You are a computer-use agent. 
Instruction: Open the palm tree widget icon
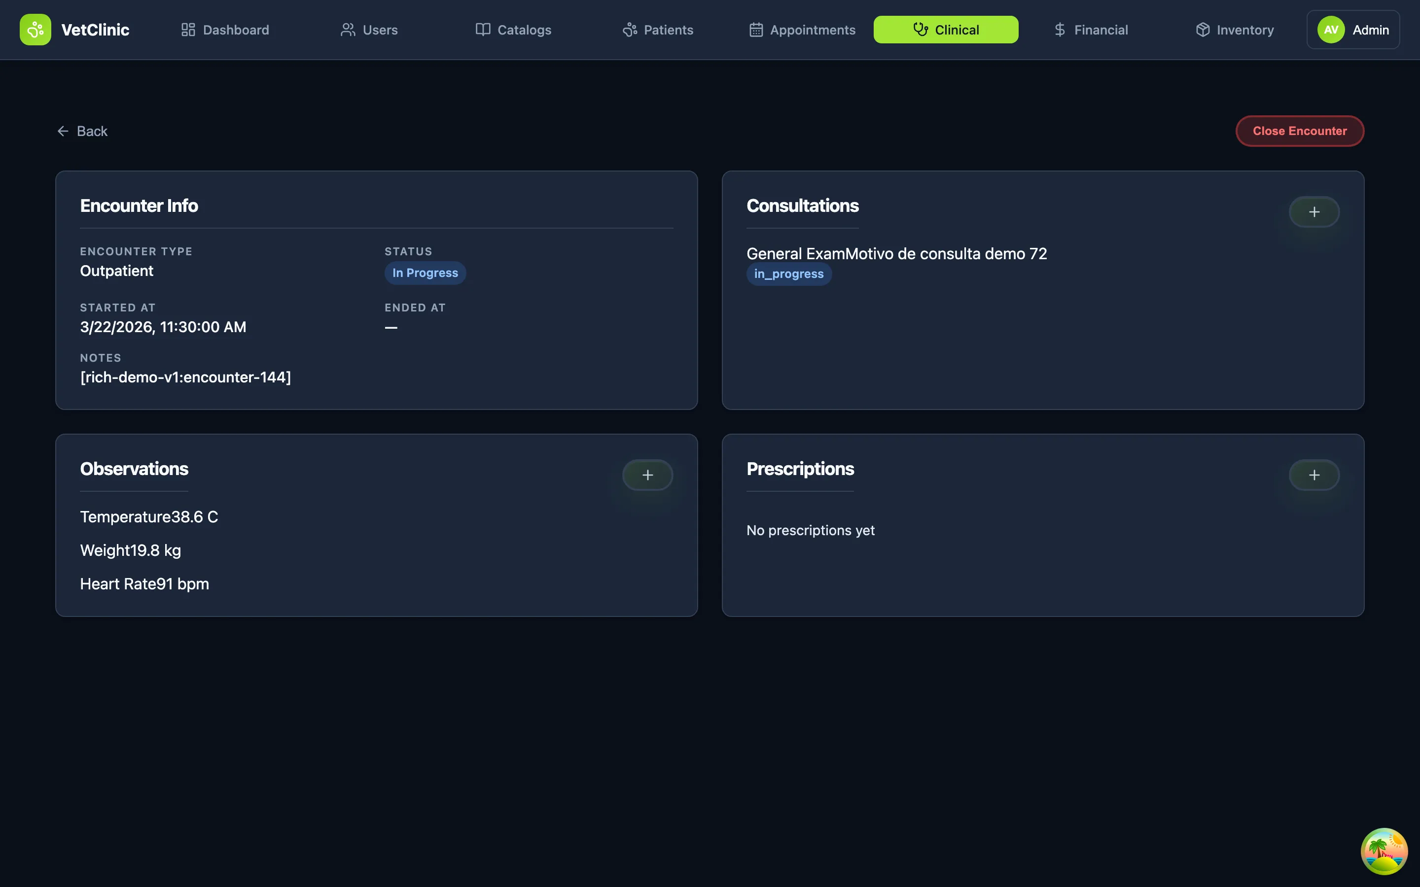(1384, 851)
